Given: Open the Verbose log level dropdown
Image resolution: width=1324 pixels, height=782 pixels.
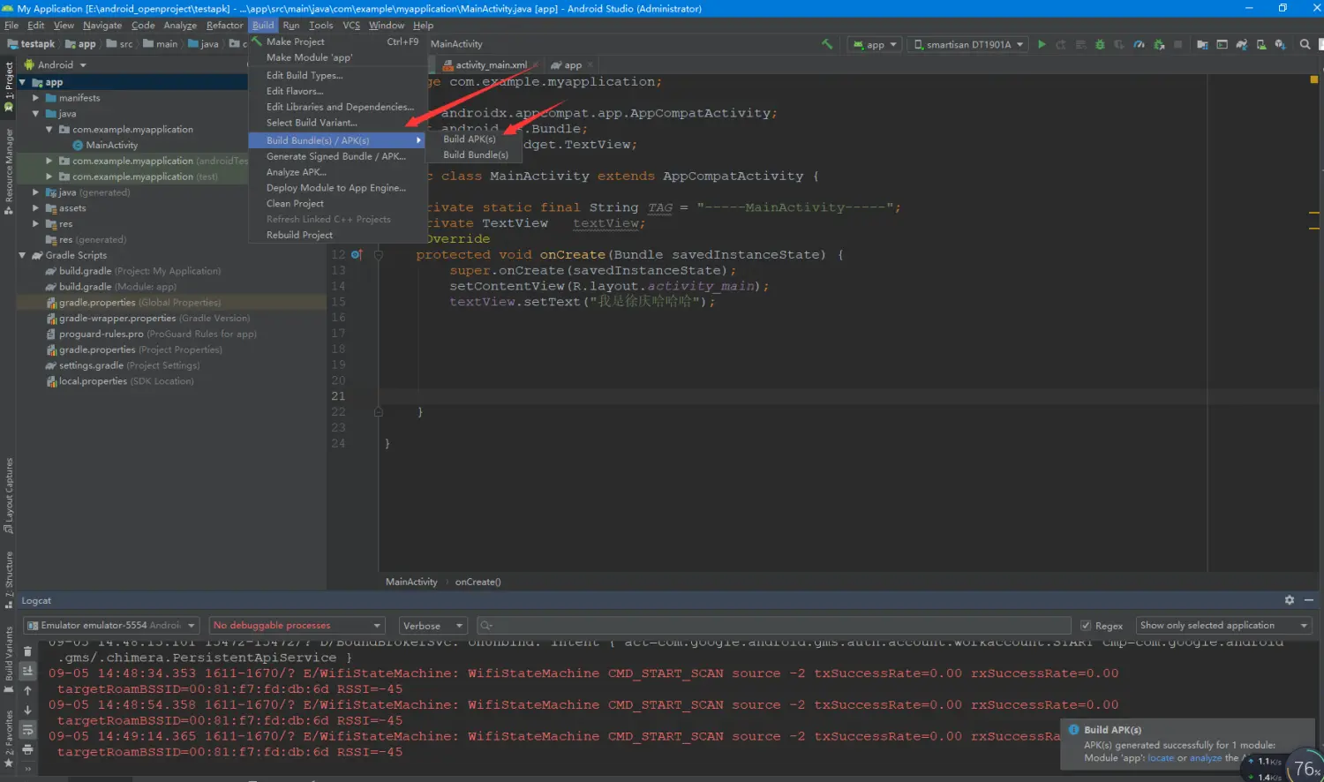Looking at the screenshot, I should pos(433,626).
